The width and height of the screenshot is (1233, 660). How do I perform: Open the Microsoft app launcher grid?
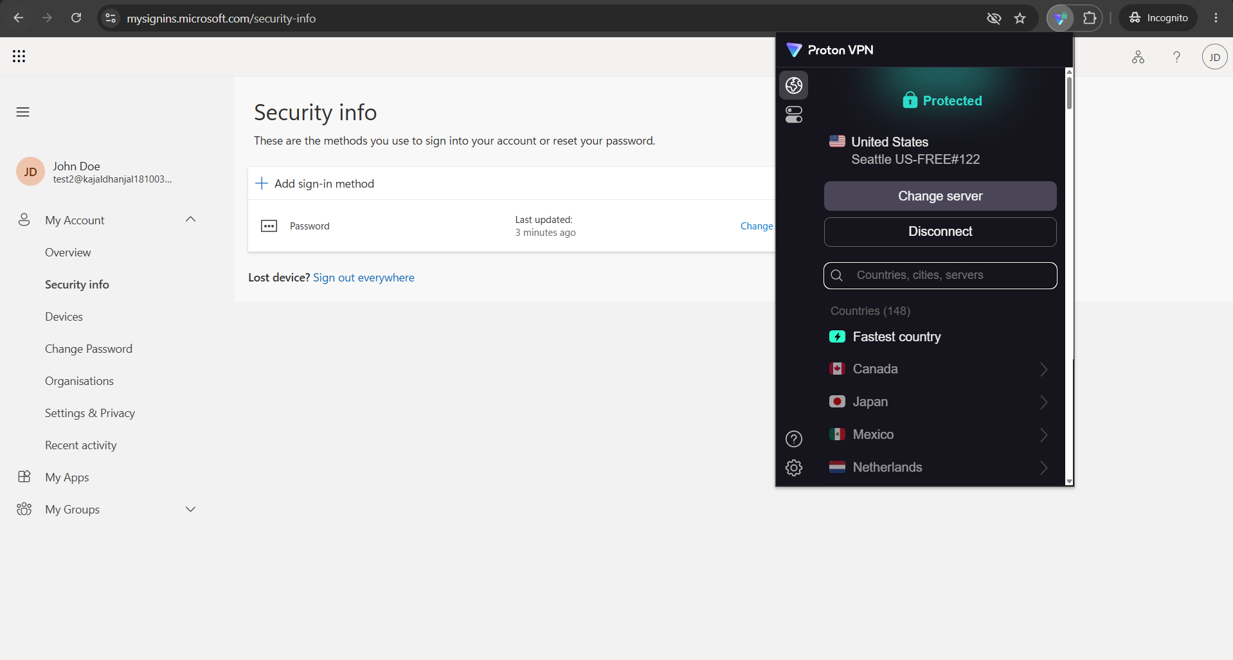tap(19, 57)
